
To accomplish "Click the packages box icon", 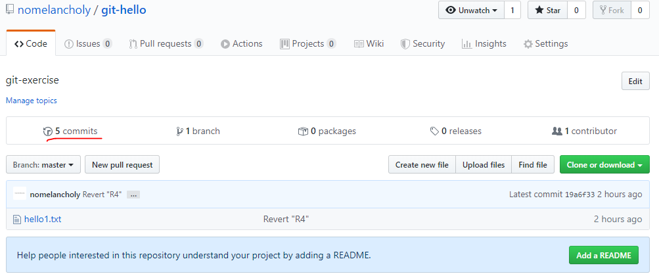I will 303,131.
